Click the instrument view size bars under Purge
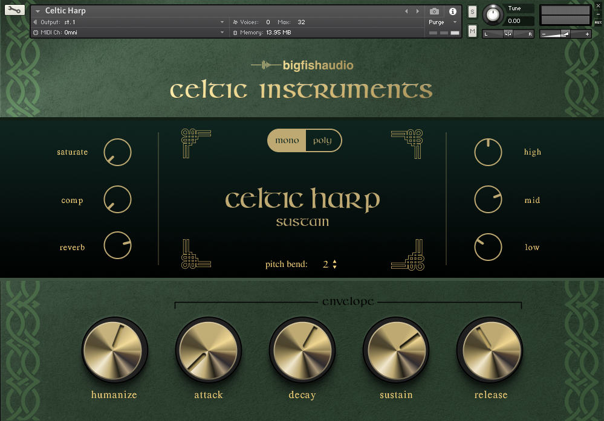This screenshot has width=604, height=421. 444,33
